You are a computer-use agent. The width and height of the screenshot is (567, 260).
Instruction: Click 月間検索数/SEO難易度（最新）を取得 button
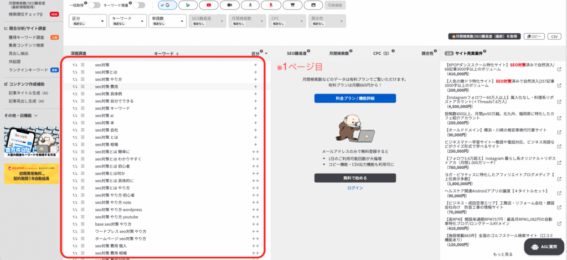[x=484, y=37]
